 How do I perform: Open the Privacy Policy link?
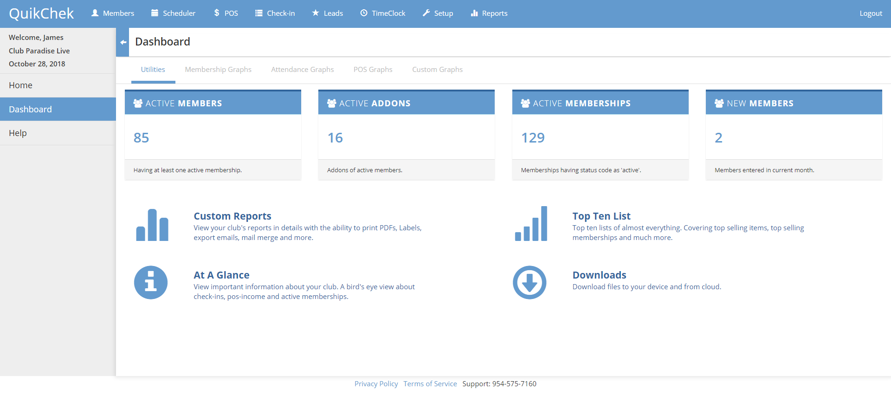[x=376, y=384]
